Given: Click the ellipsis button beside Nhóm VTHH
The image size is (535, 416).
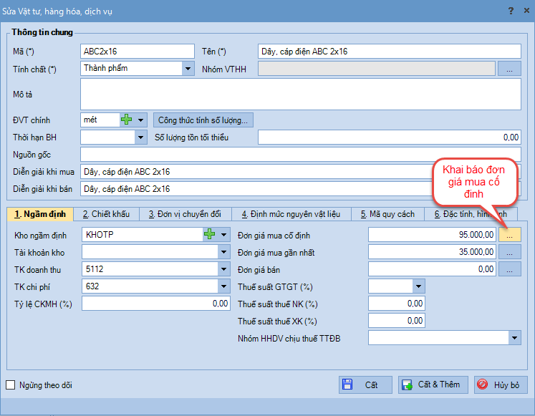Looking at the screenshot, I should (x=509, y=69).
